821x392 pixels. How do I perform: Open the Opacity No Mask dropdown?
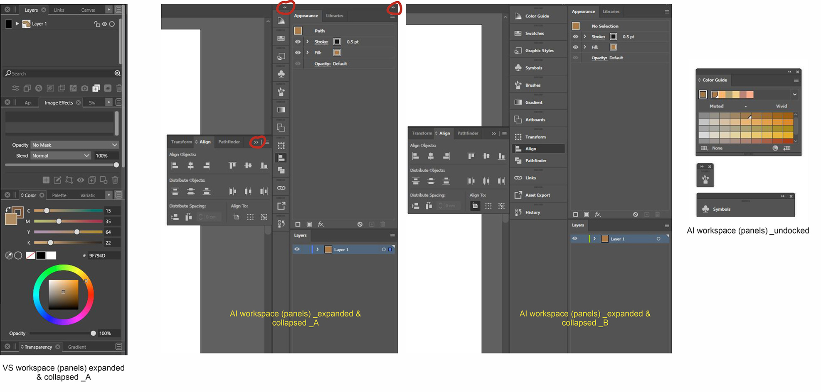point(75,145)
